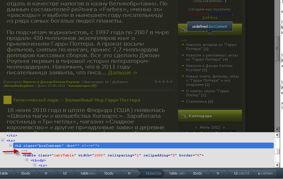Collapse the td.boxContent node in DOM tree
283x179 pixels.
click(x=11, y=145)
